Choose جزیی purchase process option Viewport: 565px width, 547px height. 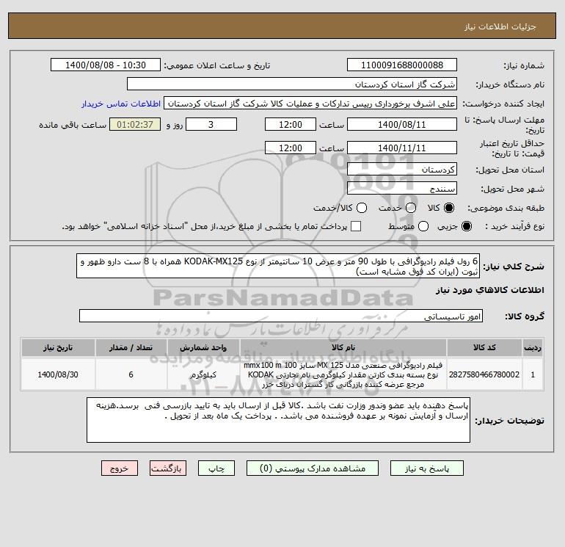(x=466, y=226)
